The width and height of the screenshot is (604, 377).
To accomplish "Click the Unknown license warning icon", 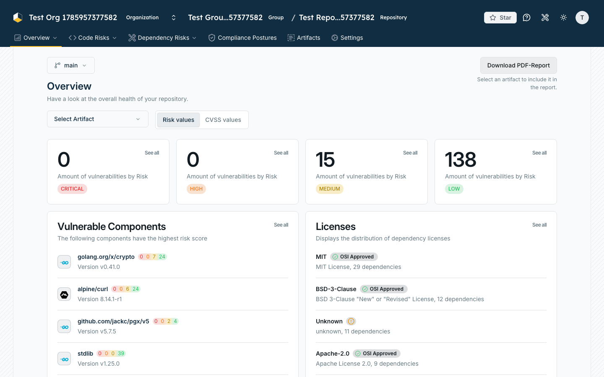I will [x=351, y=321].
